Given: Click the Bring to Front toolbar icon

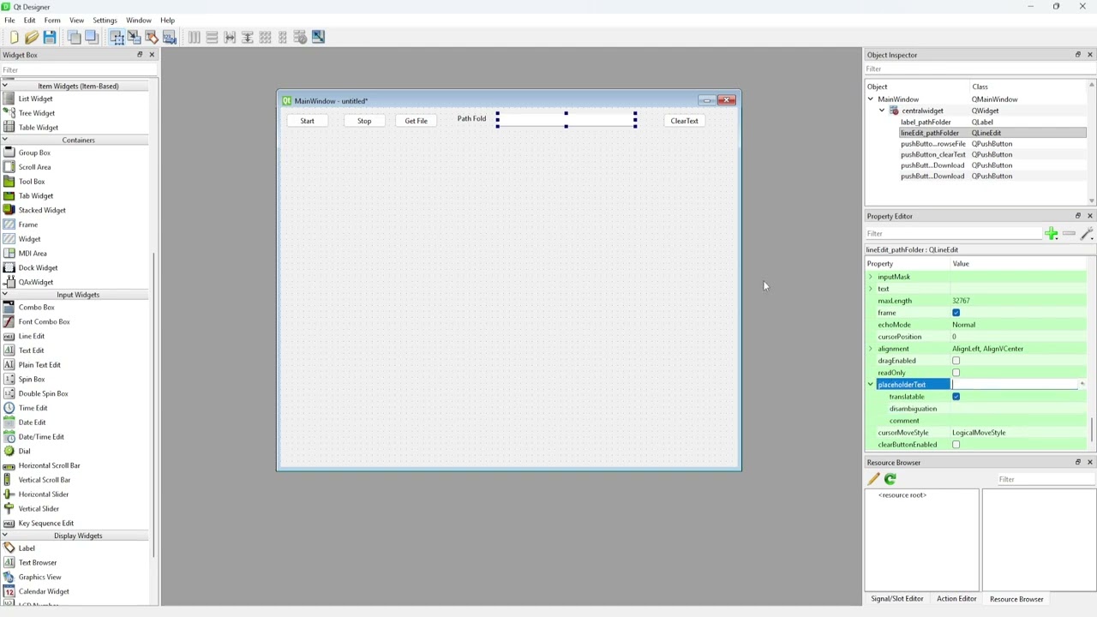Looking at the screenshot, I should click(91, 37).
